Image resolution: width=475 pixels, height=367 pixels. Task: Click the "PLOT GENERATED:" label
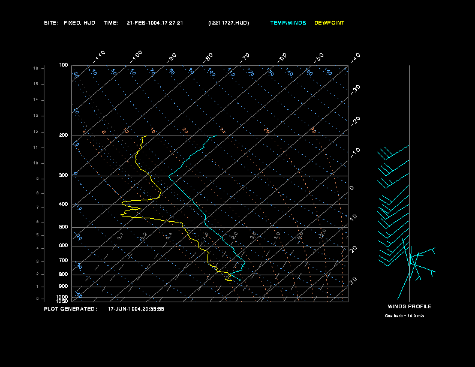coord(71,309)
